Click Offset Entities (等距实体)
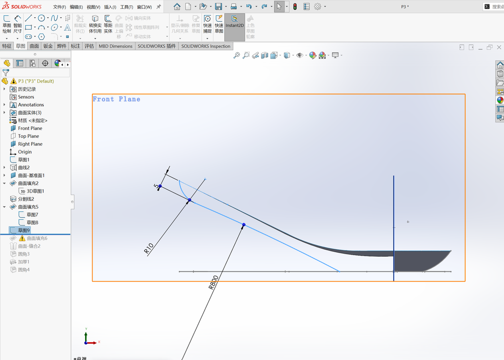504x360 pixels. coord(108,25)
